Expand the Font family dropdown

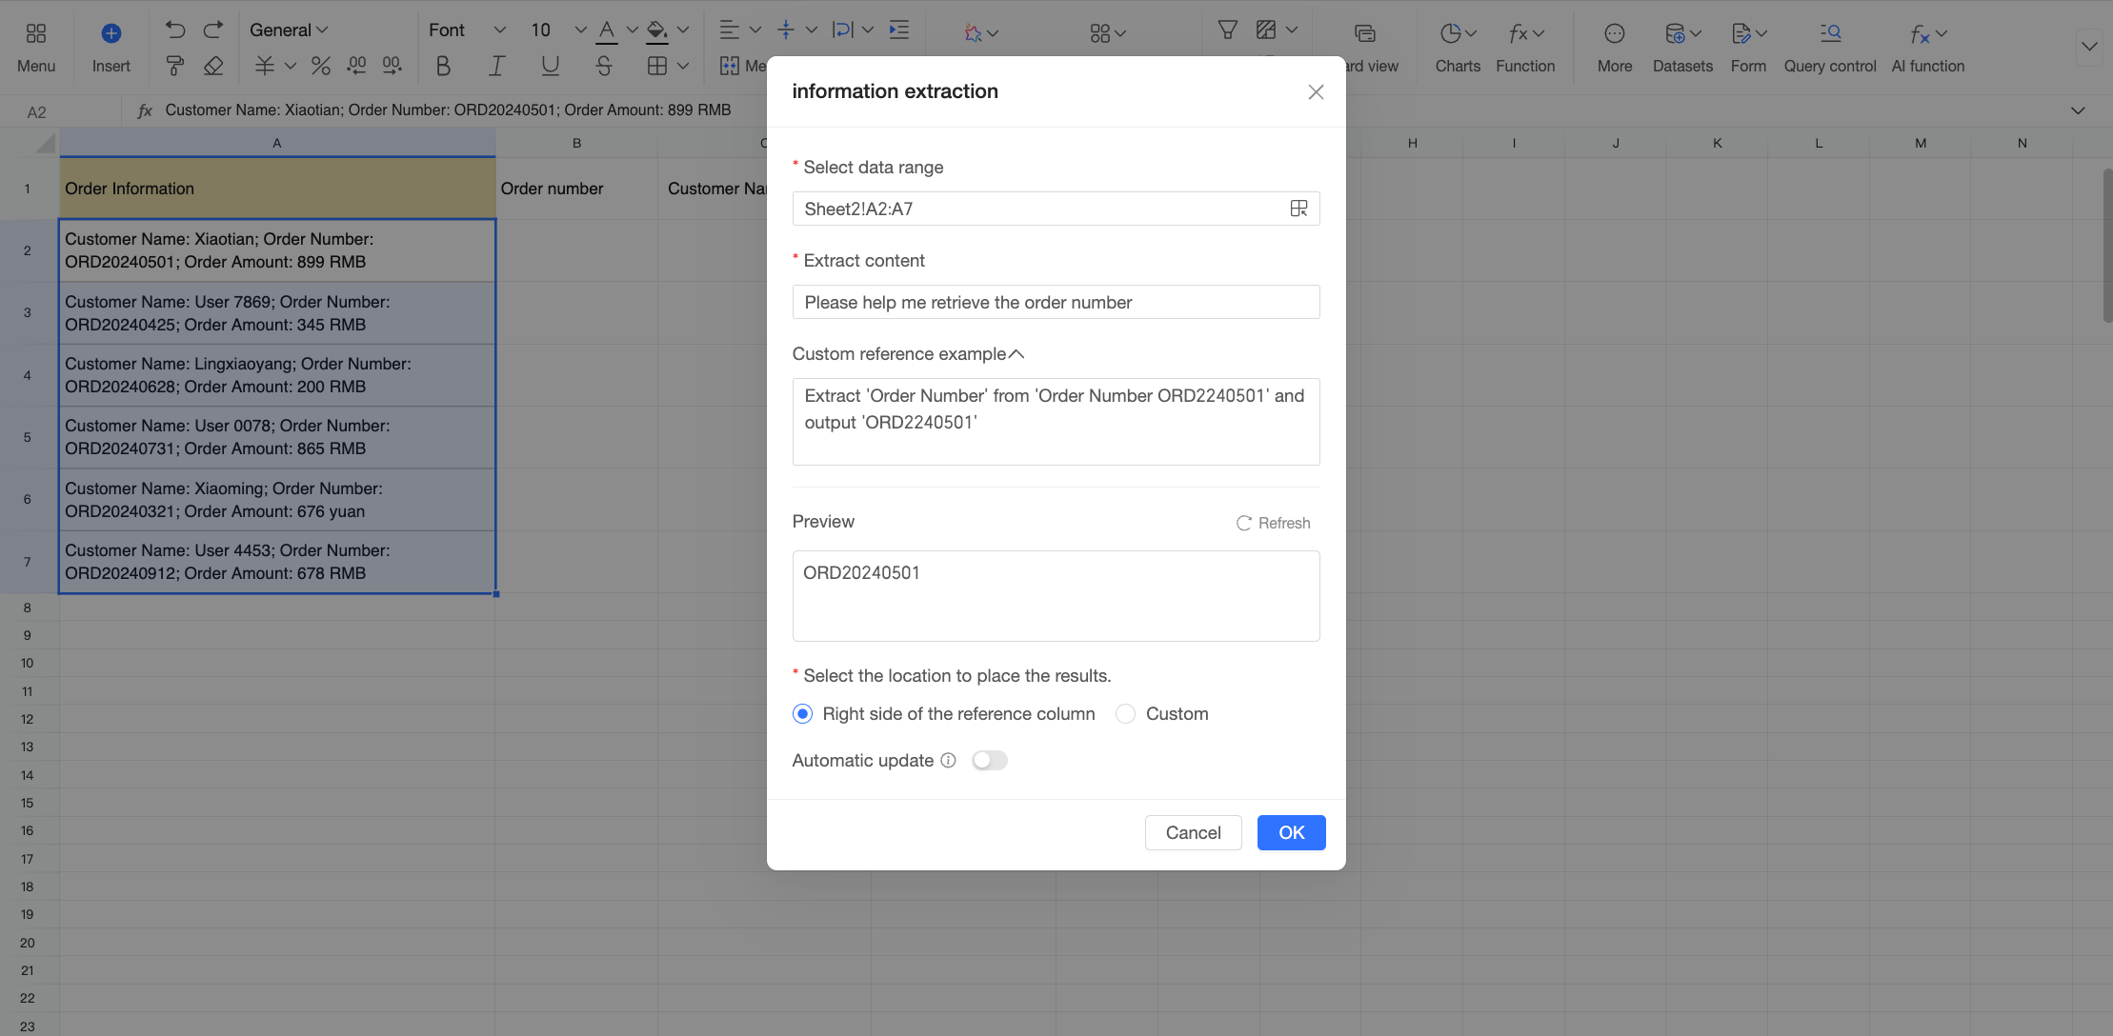pyautogui.click(x=467, y=30)
